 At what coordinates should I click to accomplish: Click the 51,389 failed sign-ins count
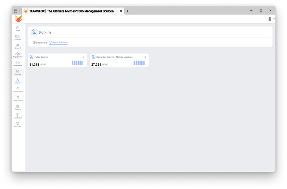pos(34,65)
